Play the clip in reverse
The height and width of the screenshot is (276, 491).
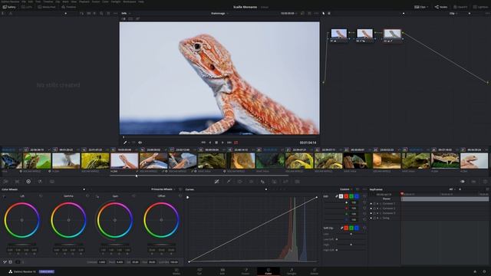tap(209, 143)
